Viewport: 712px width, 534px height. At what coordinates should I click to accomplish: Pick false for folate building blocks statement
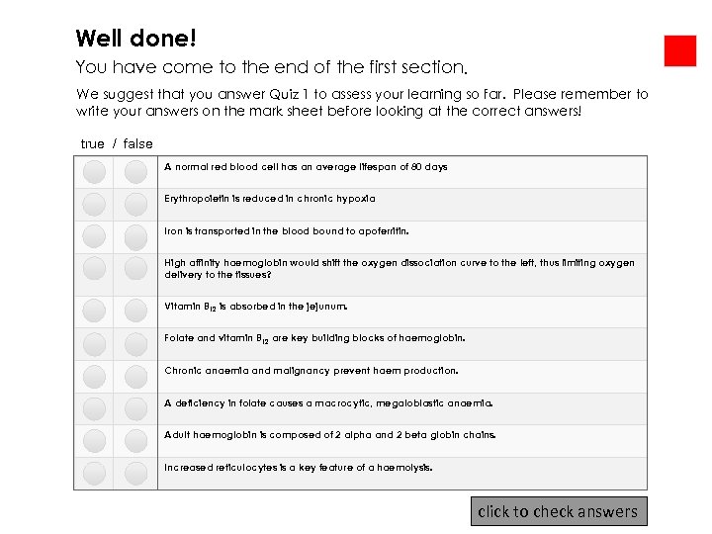coord(135,344)
